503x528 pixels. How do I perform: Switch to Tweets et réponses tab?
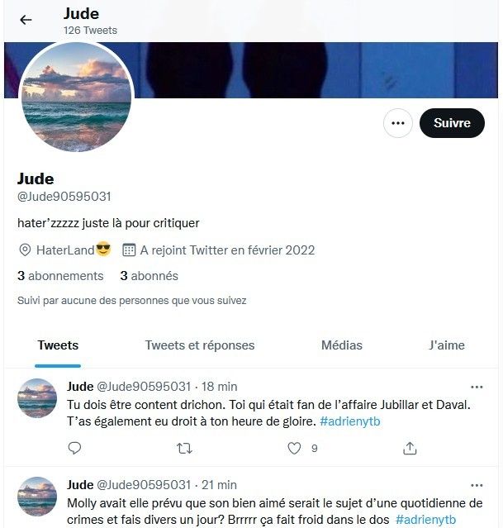coord(200,345)
